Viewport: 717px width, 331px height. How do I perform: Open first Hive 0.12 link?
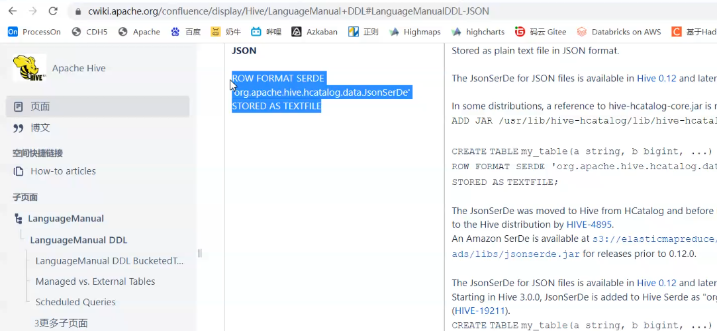pyautogui.click(x=656, y=78)
